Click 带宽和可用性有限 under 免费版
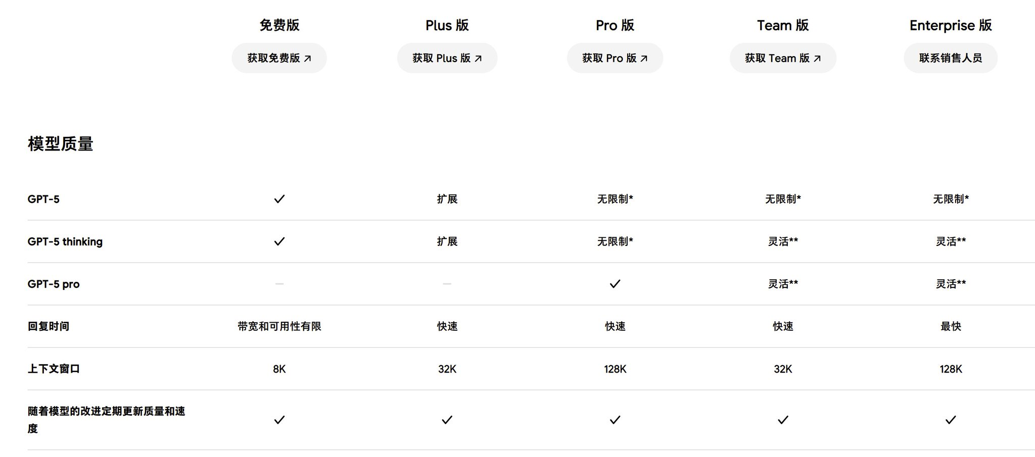 click(279, 326)
